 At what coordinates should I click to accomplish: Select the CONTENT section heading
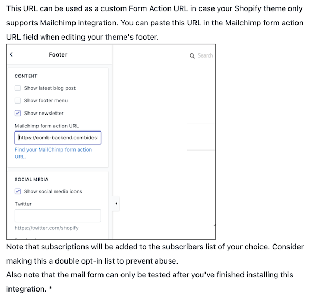[x=26, y=76]
